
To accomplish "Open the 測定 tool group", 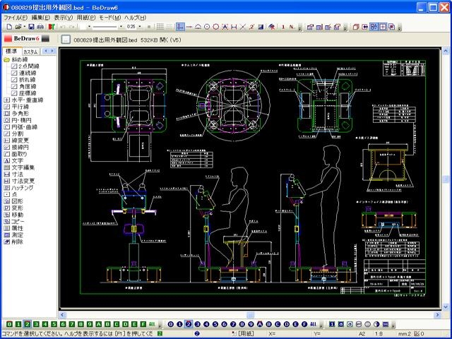I will pyautogui.click(x=13, y=235).
